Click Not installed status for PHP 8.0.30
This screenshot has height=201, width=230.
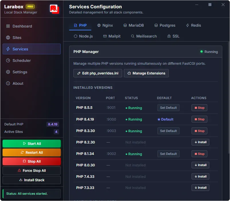click(x=135, y=165)
